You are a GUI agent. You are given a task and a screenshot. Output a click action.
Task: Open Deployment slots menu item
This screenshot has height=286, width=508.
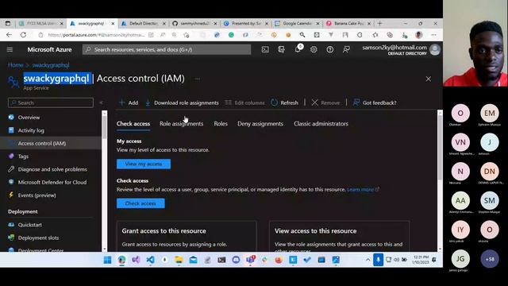click(38, 238)
